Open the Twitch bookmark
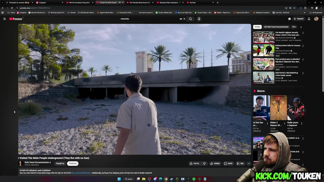This screenshot has height=182, width=324. 11,13
